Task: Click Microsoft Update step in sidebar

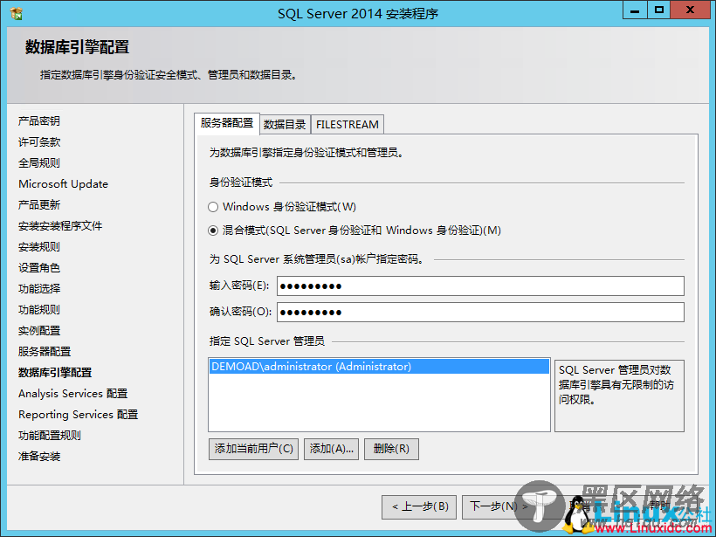Action: pos(64,184)
